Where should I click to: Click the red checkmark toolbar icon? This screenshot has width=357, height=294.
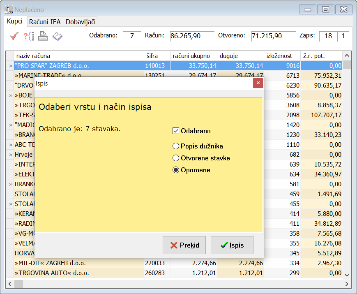[x=15, y=36]
